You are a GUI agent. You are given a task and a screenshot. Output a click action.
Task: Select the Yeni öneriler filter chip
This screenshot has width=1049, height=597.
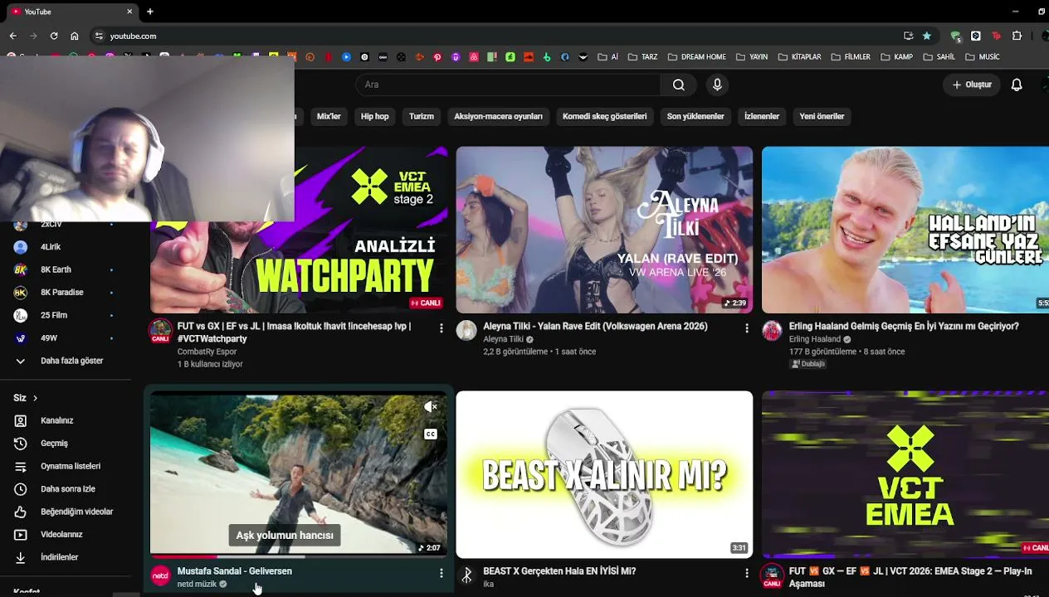(822, 117)
